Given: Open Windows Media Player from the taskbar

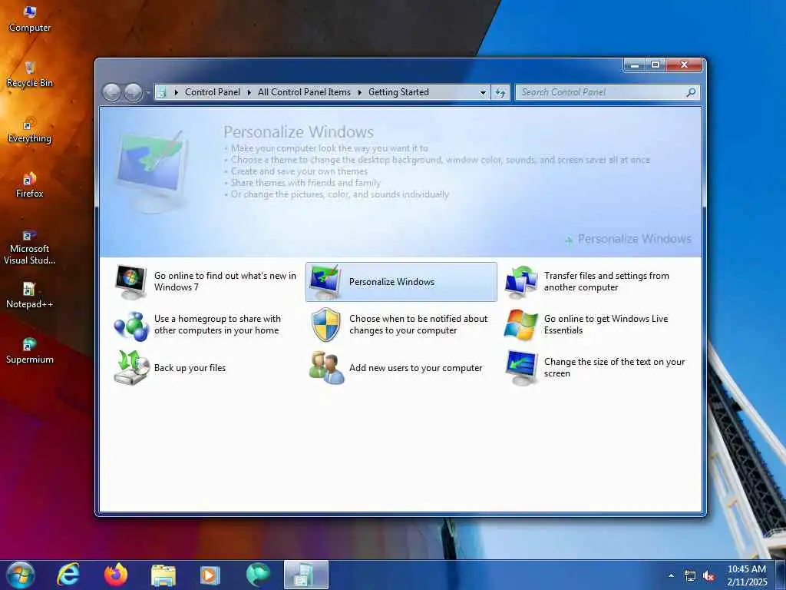Looking at the screenshot, I should (210, 575).
